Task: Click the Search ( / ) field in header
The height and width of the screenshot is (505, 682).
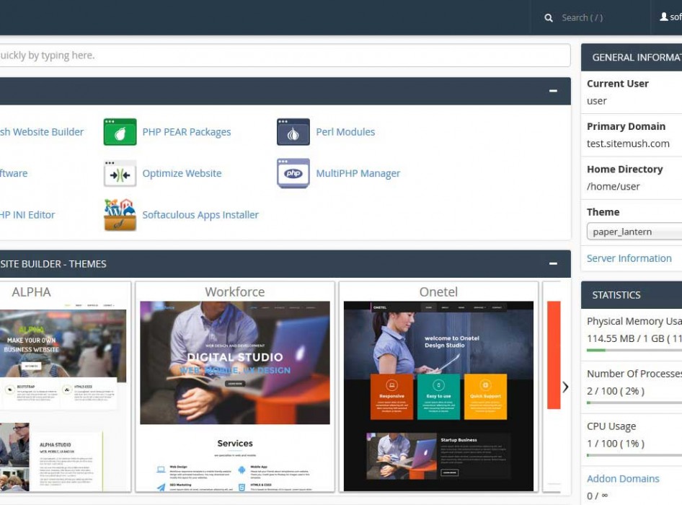Action: coord(582,18)
